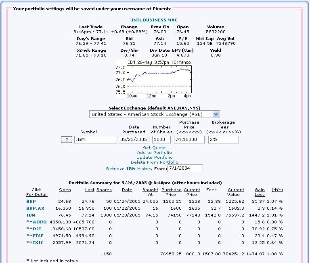Select the 52-wk Range value 71.85 - 99.10
The width and height of the screenshot is (310, 263).
tap(91, 55)
